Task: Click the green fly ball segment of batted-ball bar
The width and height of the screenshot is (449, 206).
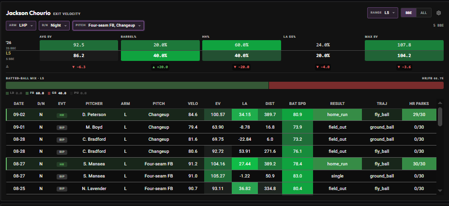Action: coord(137,85)
